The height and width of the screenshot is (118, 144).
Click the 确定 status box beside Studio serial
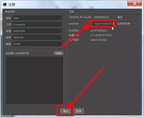128,17
